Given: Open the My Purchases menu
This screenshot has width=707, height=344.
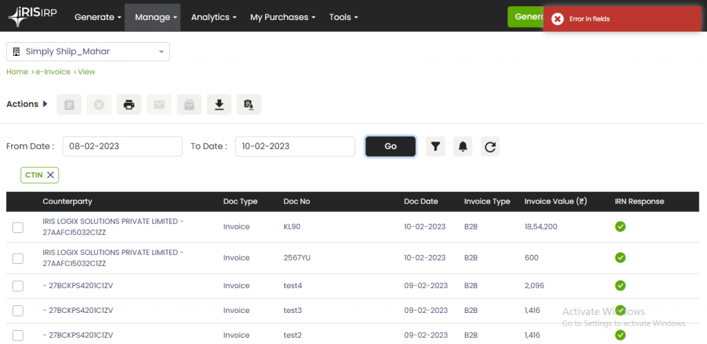Looking at the screenshot, I should click(x=283, y=17).
